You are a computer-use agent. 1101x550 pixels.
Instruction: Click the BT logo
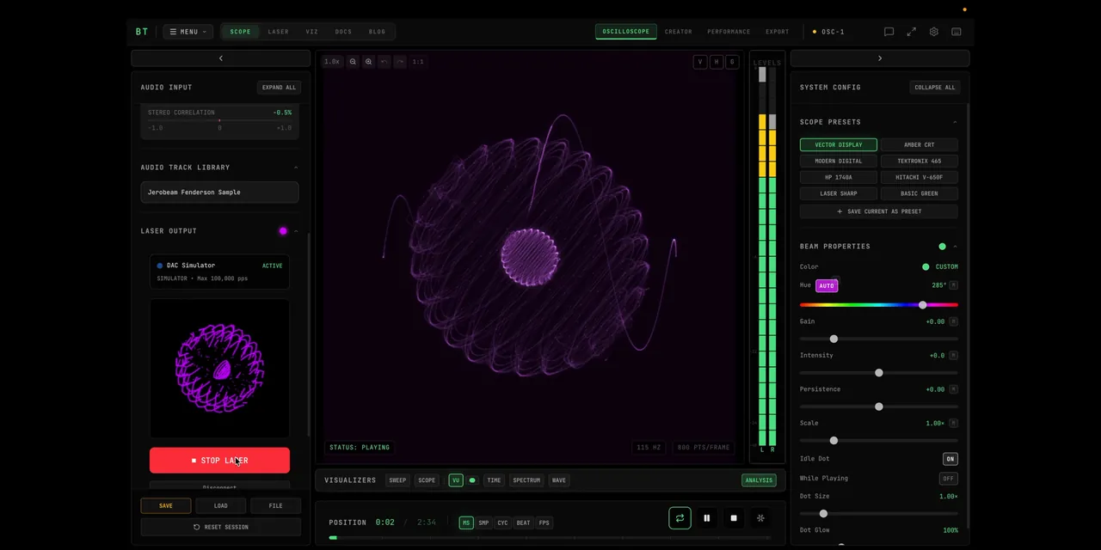coord(142,32)
